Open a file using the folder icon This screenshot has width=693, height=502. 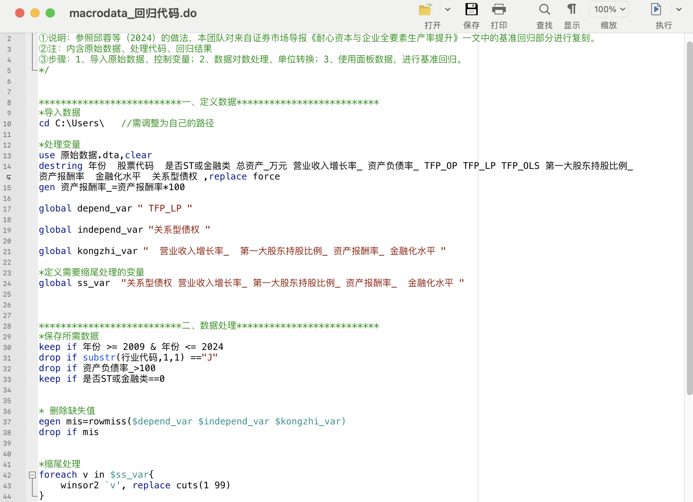click(x=425, y=10)
